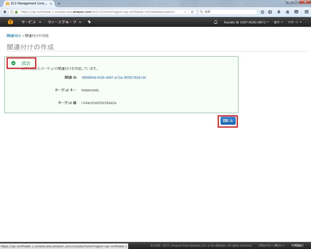Click the 関連付け breadcrumb link
This screenshot has height=249, width=311.
pos(14,36)
